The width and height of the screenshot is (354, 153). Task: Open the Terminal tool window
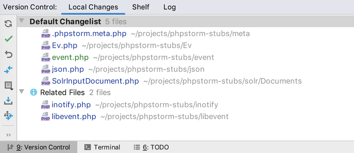coord(102,147)
